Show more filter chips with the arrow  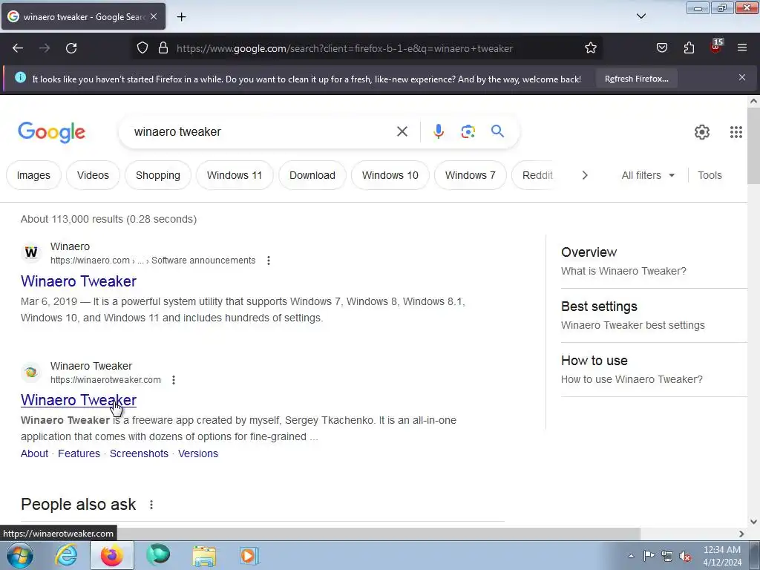[x=585, y=175]
